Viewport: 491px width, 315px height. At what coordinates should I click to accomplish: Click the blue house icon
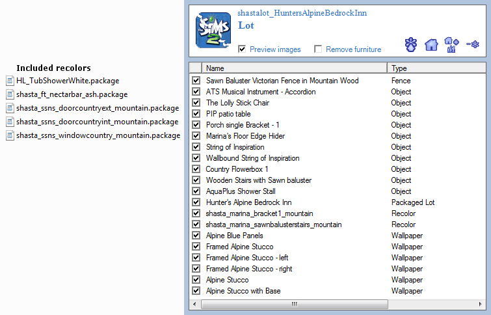pos(431,45)
